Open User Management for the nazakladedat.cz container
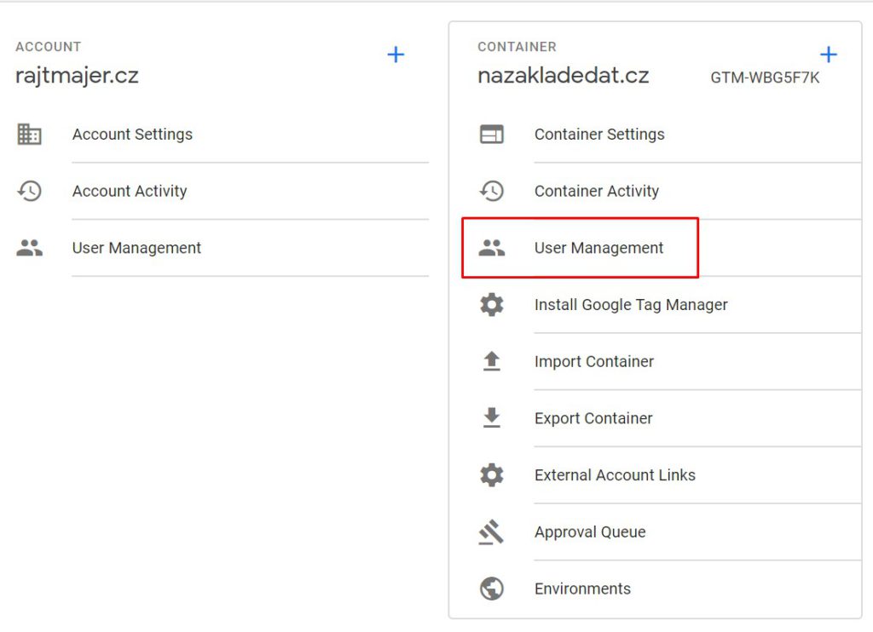873x632 pixels. pyautogui.click(x=599, y=248)
